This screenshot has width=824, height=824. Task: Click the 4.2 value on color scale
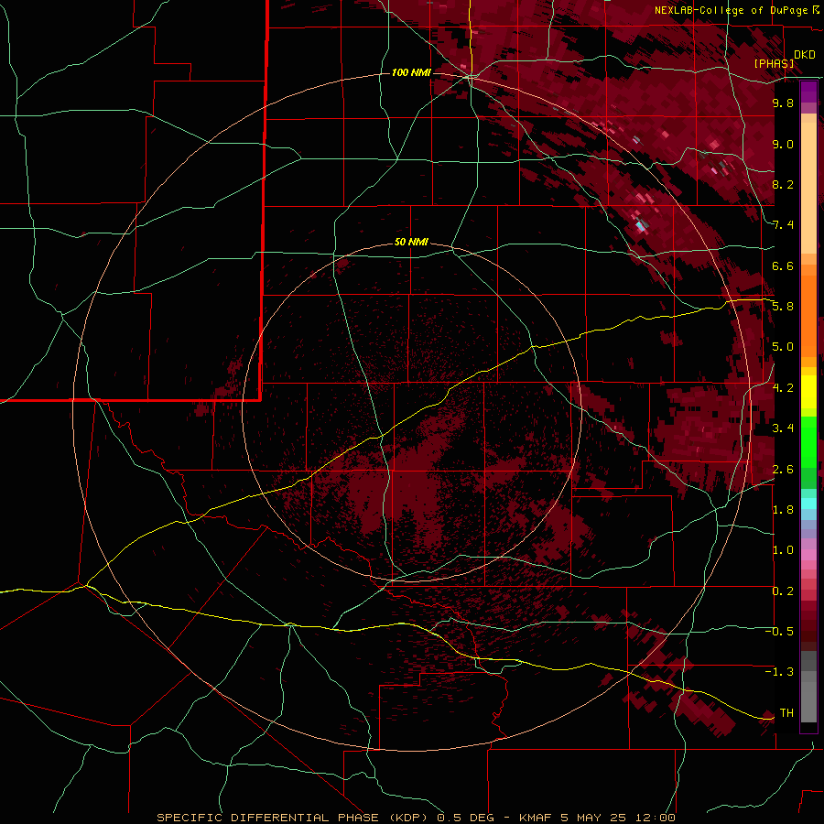(x=783, y=388)
